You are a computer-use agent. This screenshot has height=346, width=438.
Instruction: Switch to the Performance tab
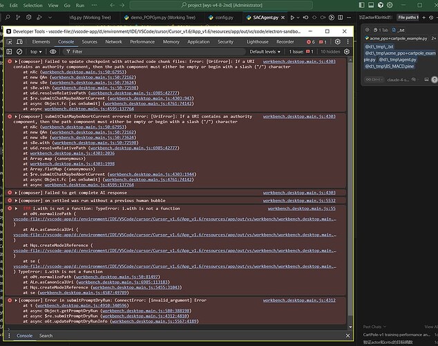click(x=142, y=42)
